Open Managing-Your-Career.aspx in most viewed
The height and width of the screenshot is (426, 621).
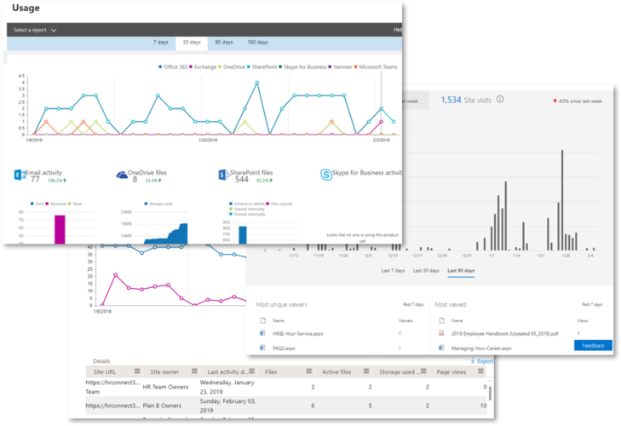[481, 348]
